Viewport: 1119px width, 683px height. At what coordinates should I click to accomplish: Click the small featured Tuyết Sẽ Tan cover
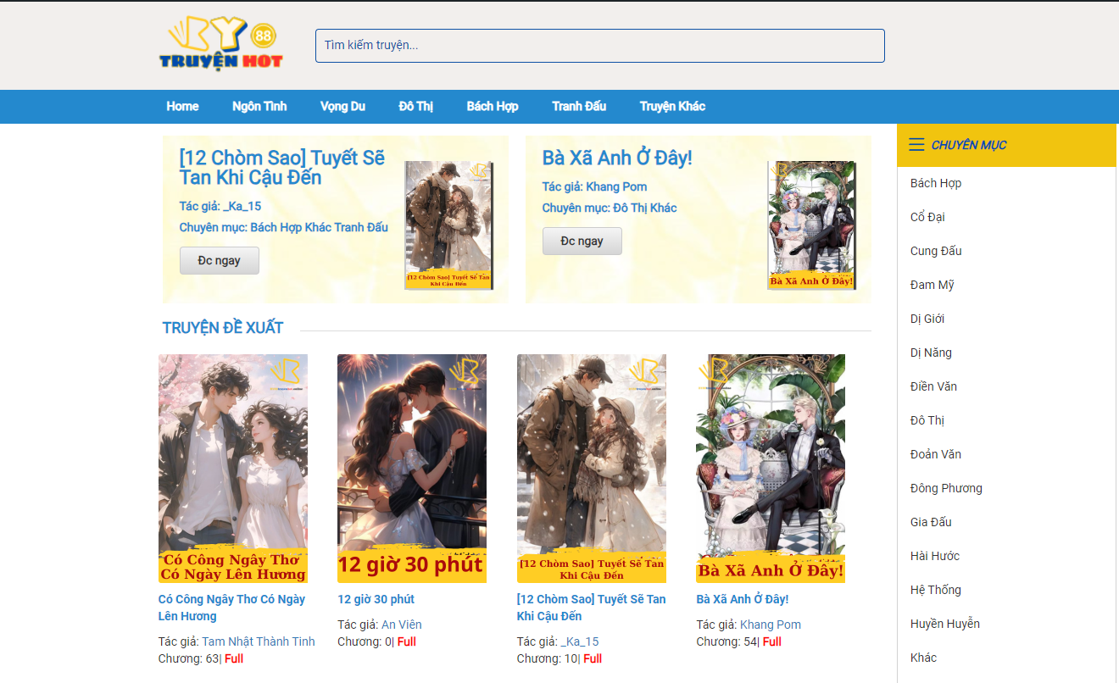tap(448, 225)
